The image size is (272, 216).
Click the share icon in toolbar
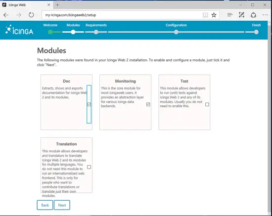point(253,15)
